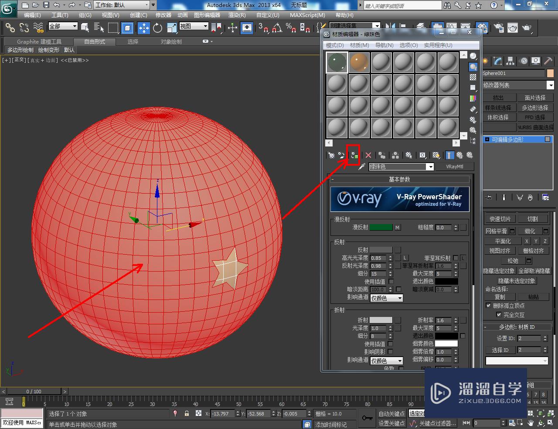The height and width of the screenshot is (429, 558).
Task: Open the white 烟雾颜色 swatch
Action: coord(446,344)
